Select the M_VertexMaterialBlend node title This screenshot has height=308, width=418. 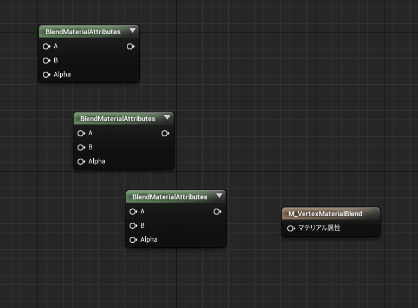click(x=325, y=213)
